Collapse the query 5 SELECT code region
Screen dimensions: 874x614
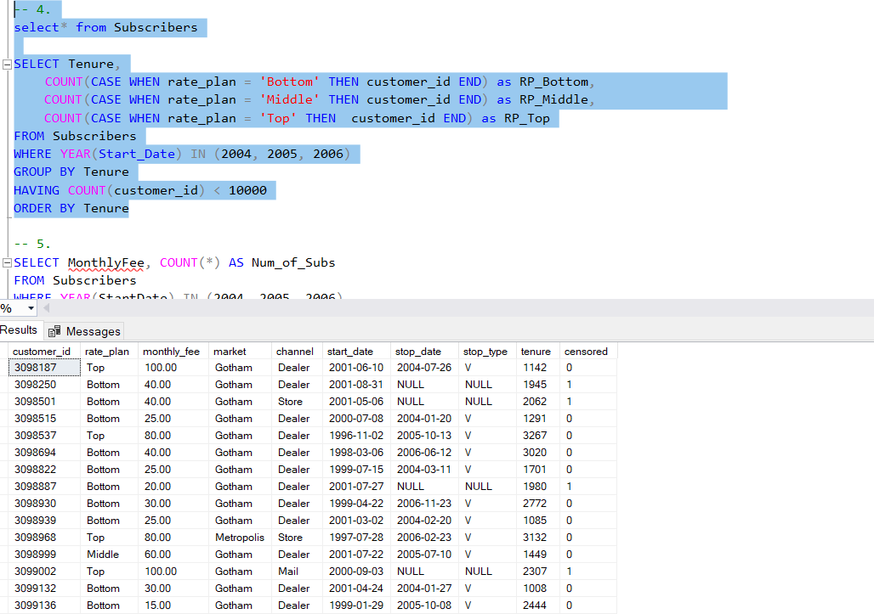click(x=5, y=262)
